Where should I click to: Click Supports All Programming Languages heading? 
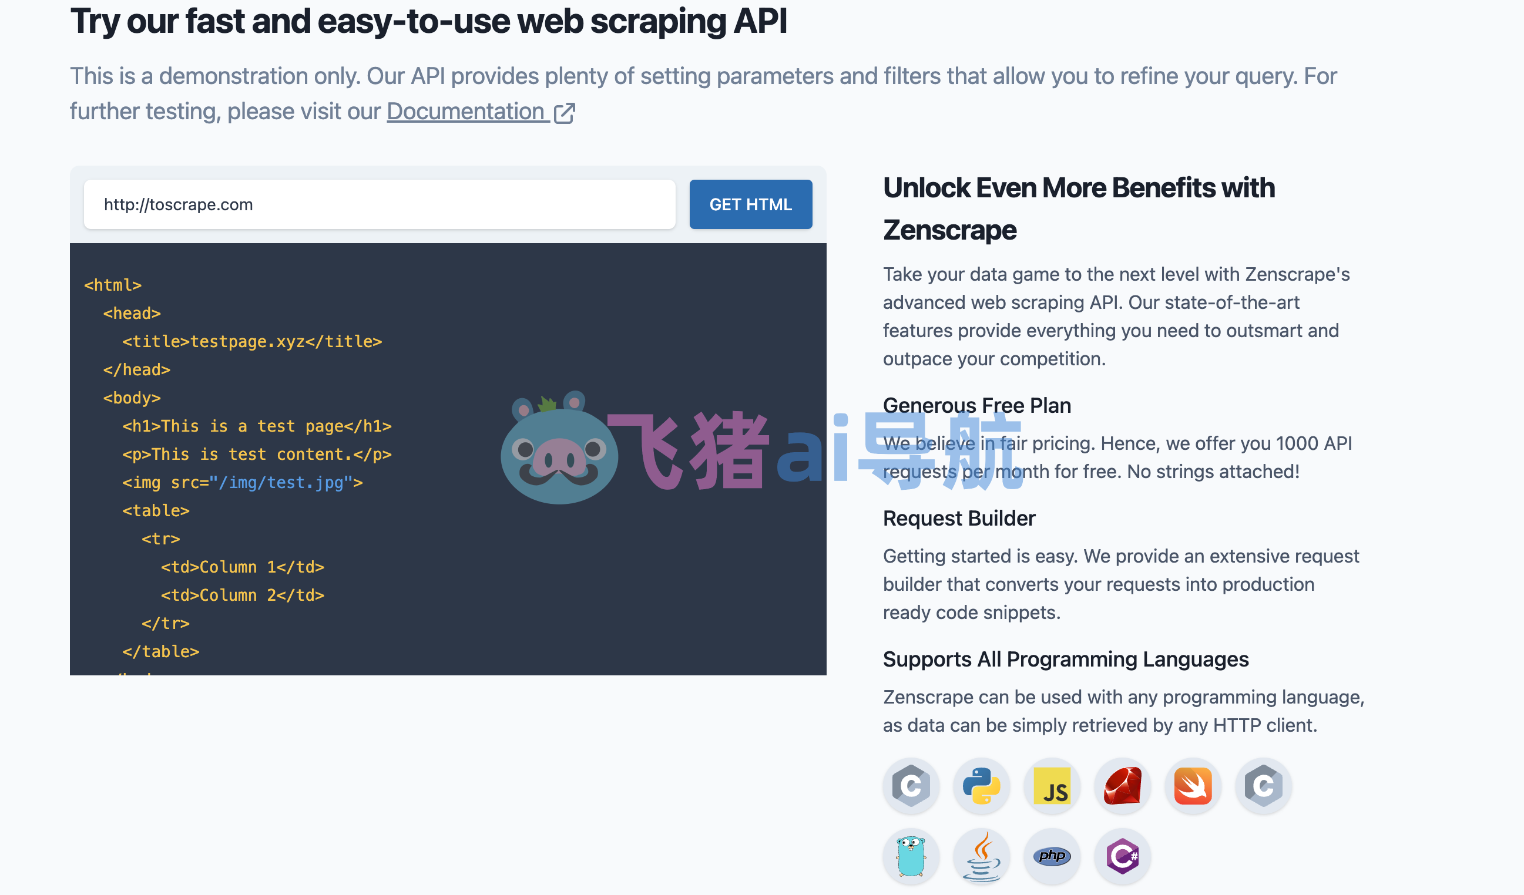tap(1065, 659)
